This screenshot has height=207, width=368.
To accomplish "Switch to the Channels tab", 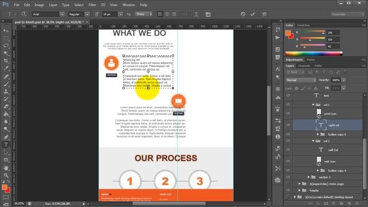I will coord(304,66).
